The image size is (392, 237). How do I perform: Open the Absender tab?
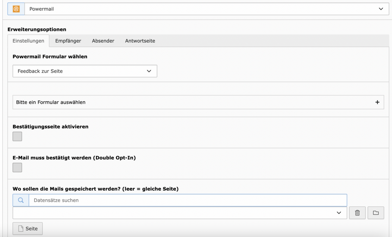coord(103,41)
